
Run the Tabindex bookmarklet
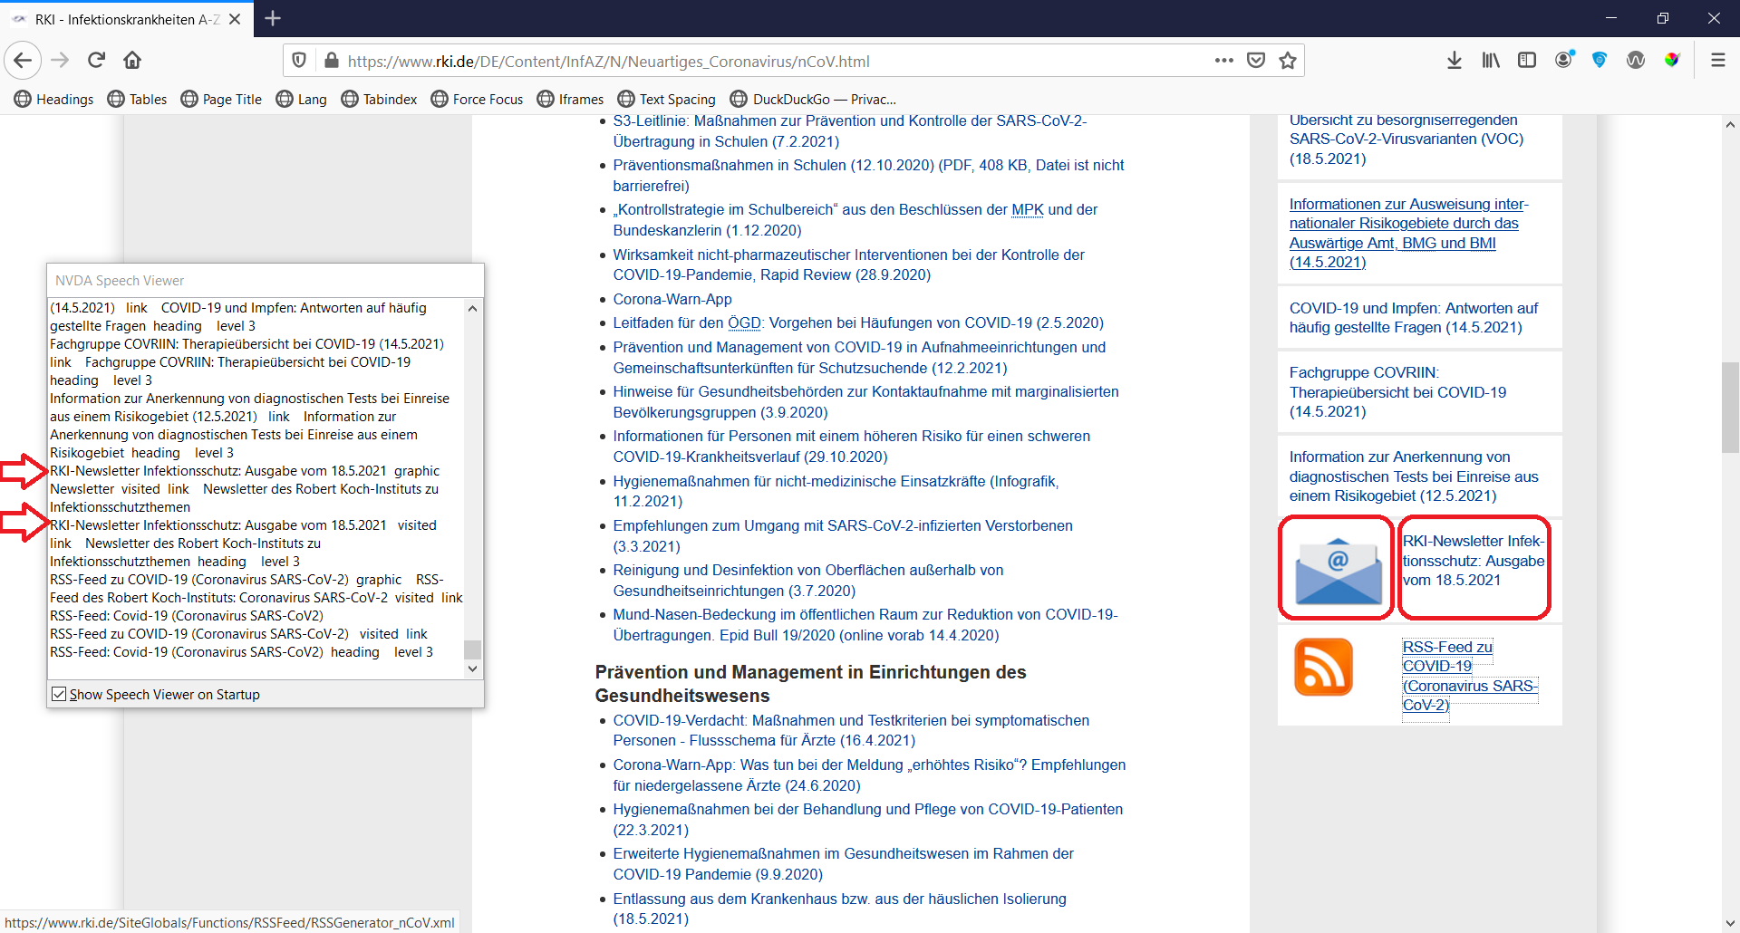(x=379, y=99)
